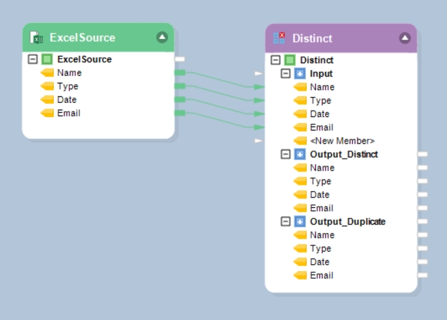Click the green Distinct root node icon

pos(290,60)
